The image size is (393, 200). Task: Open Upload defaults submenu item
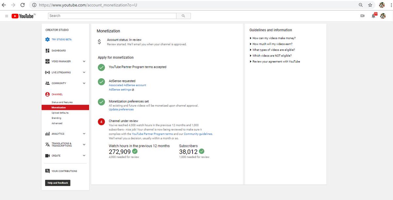[60, 113]
